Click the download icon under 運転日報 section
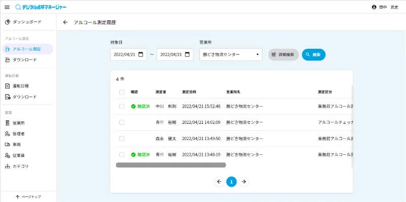Viewport: 406px width, 202px height. click(x=8, y=97)
